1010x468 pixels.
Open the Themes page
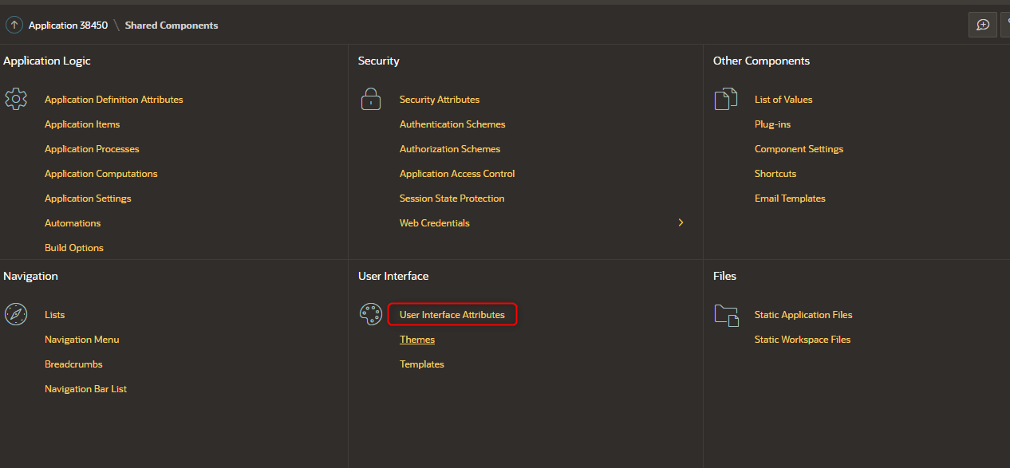click(x=417, y=339)
